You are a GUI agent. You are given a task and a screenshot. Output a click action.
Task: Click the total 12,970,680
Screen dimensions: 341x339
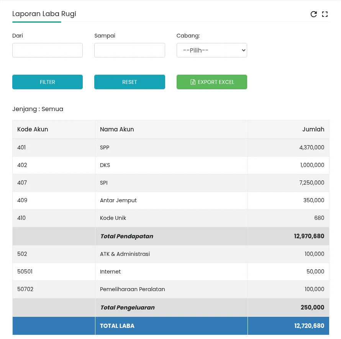pos(309,236)
